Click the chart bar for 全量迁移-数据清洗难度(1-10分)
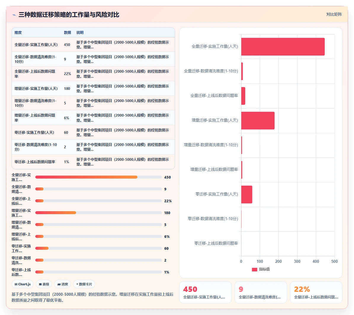 242,71
